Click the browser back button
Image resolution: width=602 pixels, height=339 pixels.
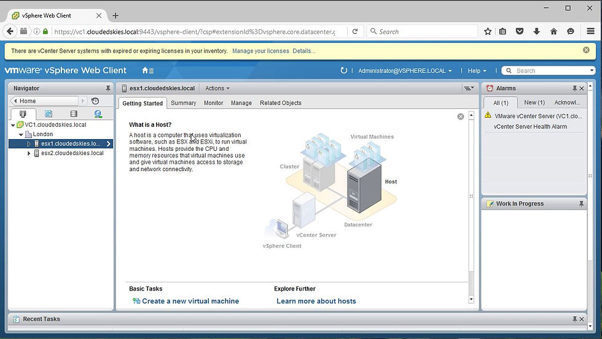[10, 31]
